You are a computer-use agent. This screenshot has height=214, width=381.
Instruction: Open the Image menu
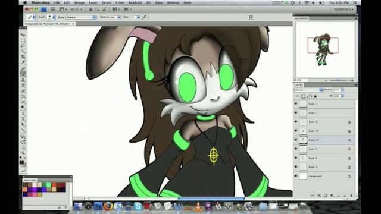click(x=79, y=2)
